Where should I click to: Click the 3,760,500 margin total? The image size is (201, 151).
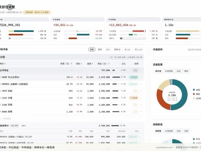(104, 126)
